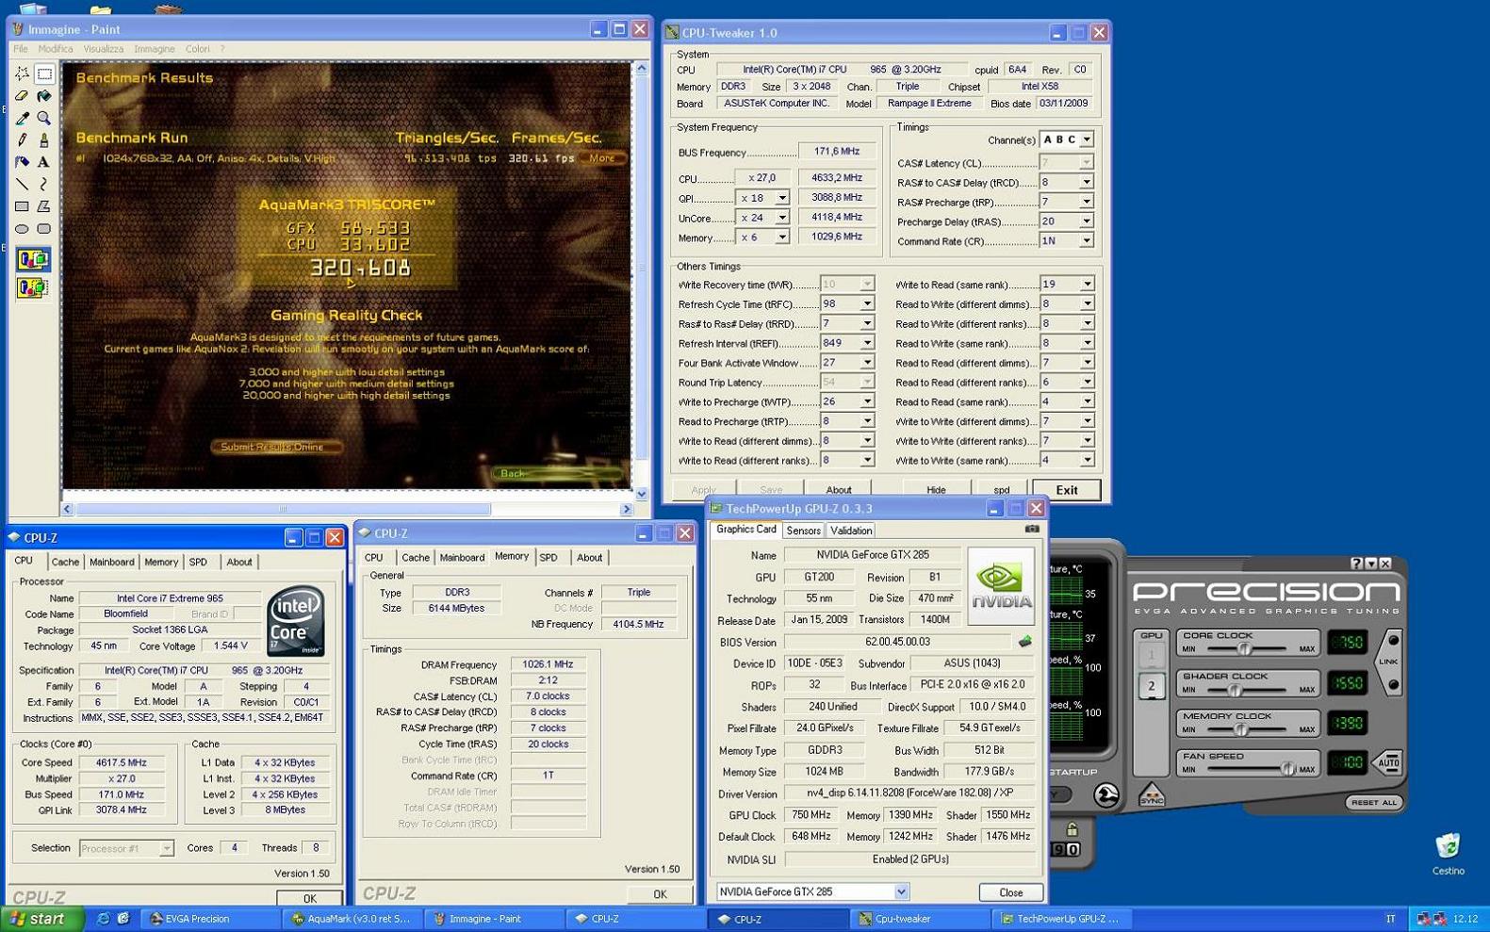1490x932 pixels.
Task: Open the Windows start menu
Action: click(41, 919)
